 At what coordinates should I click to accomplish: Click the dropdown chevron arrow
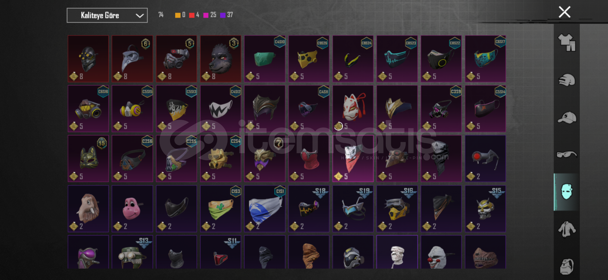coord(140,16)
